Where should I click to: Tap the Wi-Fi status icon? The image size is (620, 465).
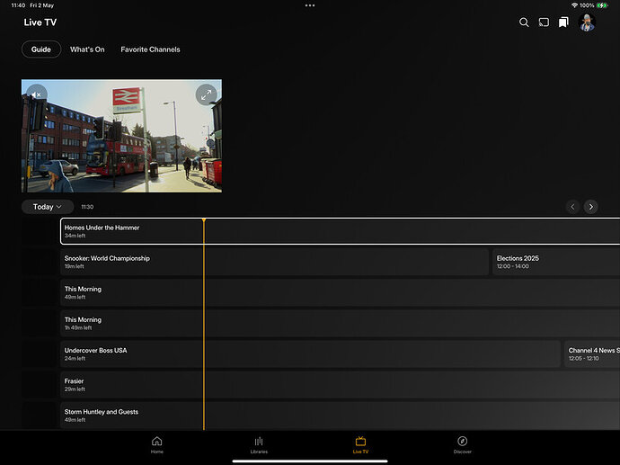[x=574, y=5]
